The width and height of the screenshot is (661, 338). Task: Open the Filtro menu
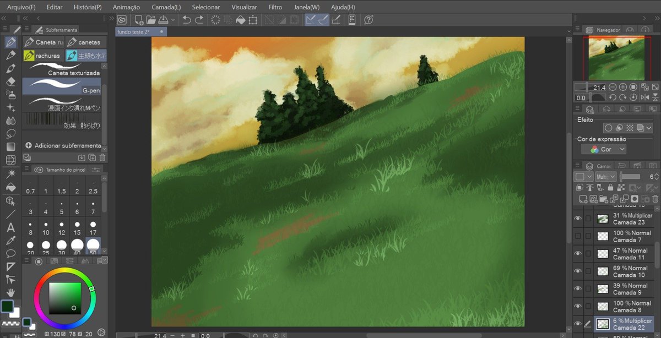click(275, 7)
